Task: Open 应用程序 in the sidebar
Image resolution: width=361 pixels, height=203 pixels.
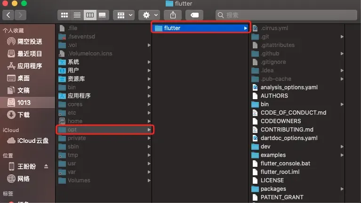Action: click(x=28, y=66)
